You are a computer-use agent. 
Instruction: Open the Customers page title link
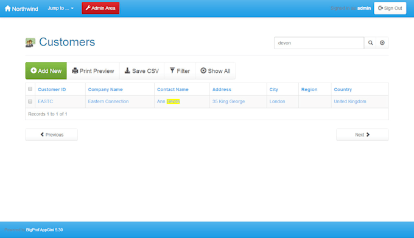click(67, 42)
